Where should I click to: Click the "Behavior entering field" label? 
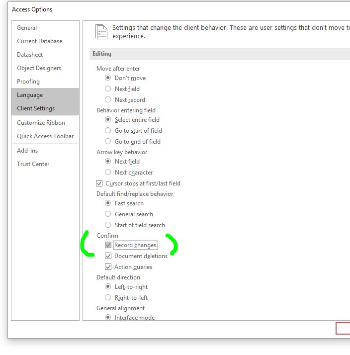point(126,110)
